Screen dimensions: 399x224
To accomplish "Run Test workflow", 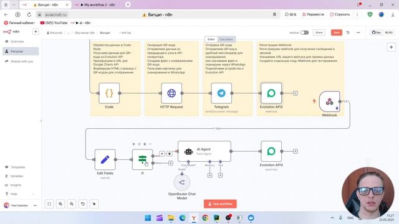I will pos(220,204).
